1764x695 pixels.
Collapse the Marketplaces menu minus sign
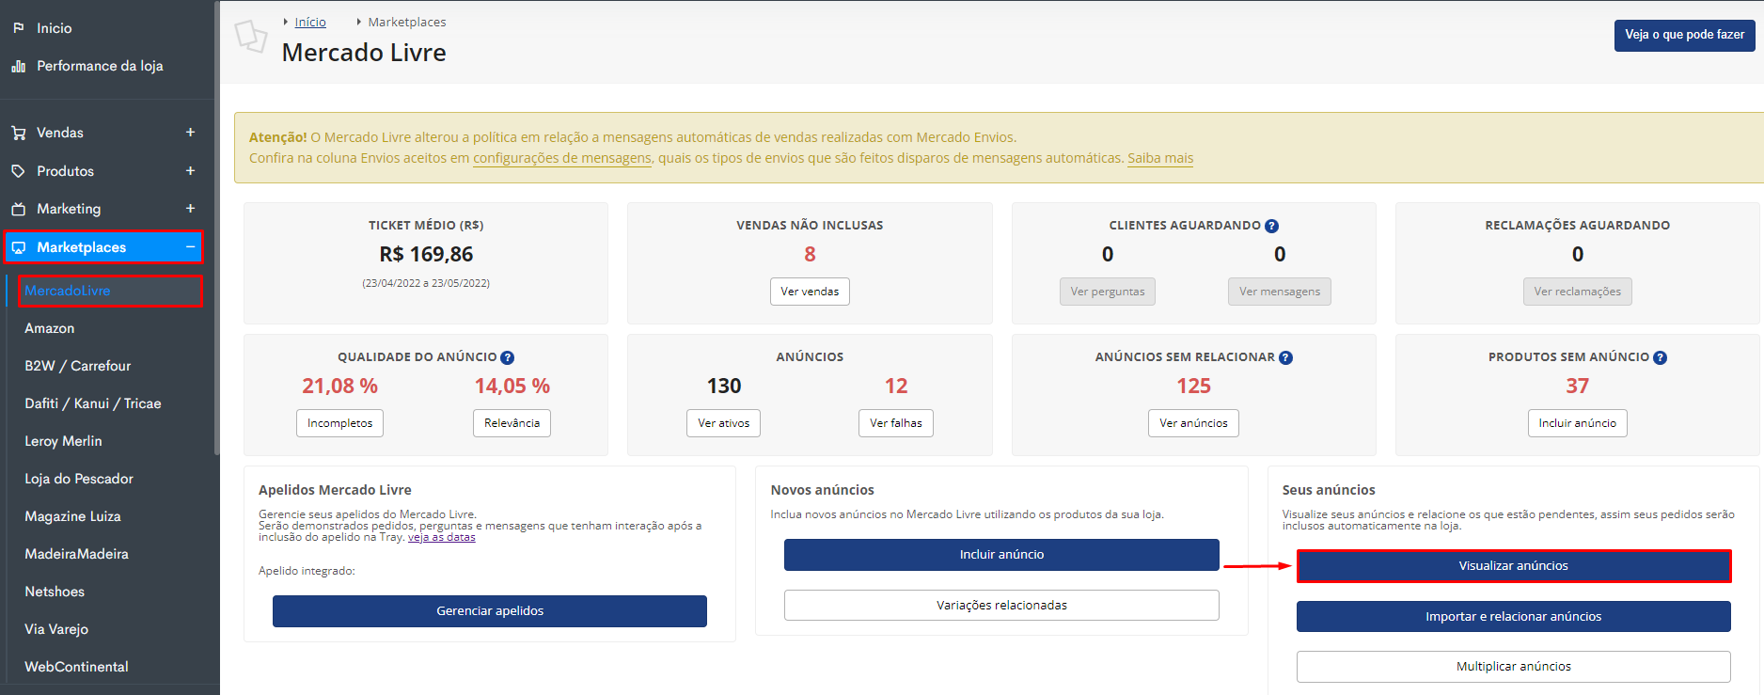coord(190,247)
